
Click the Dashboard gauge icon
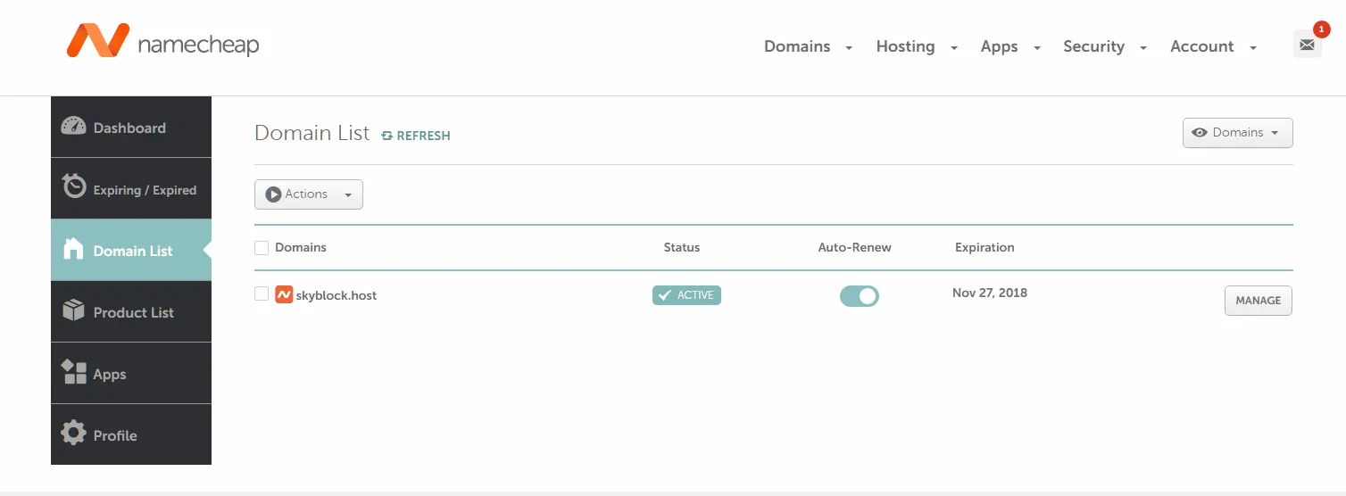tap(73, 127)
